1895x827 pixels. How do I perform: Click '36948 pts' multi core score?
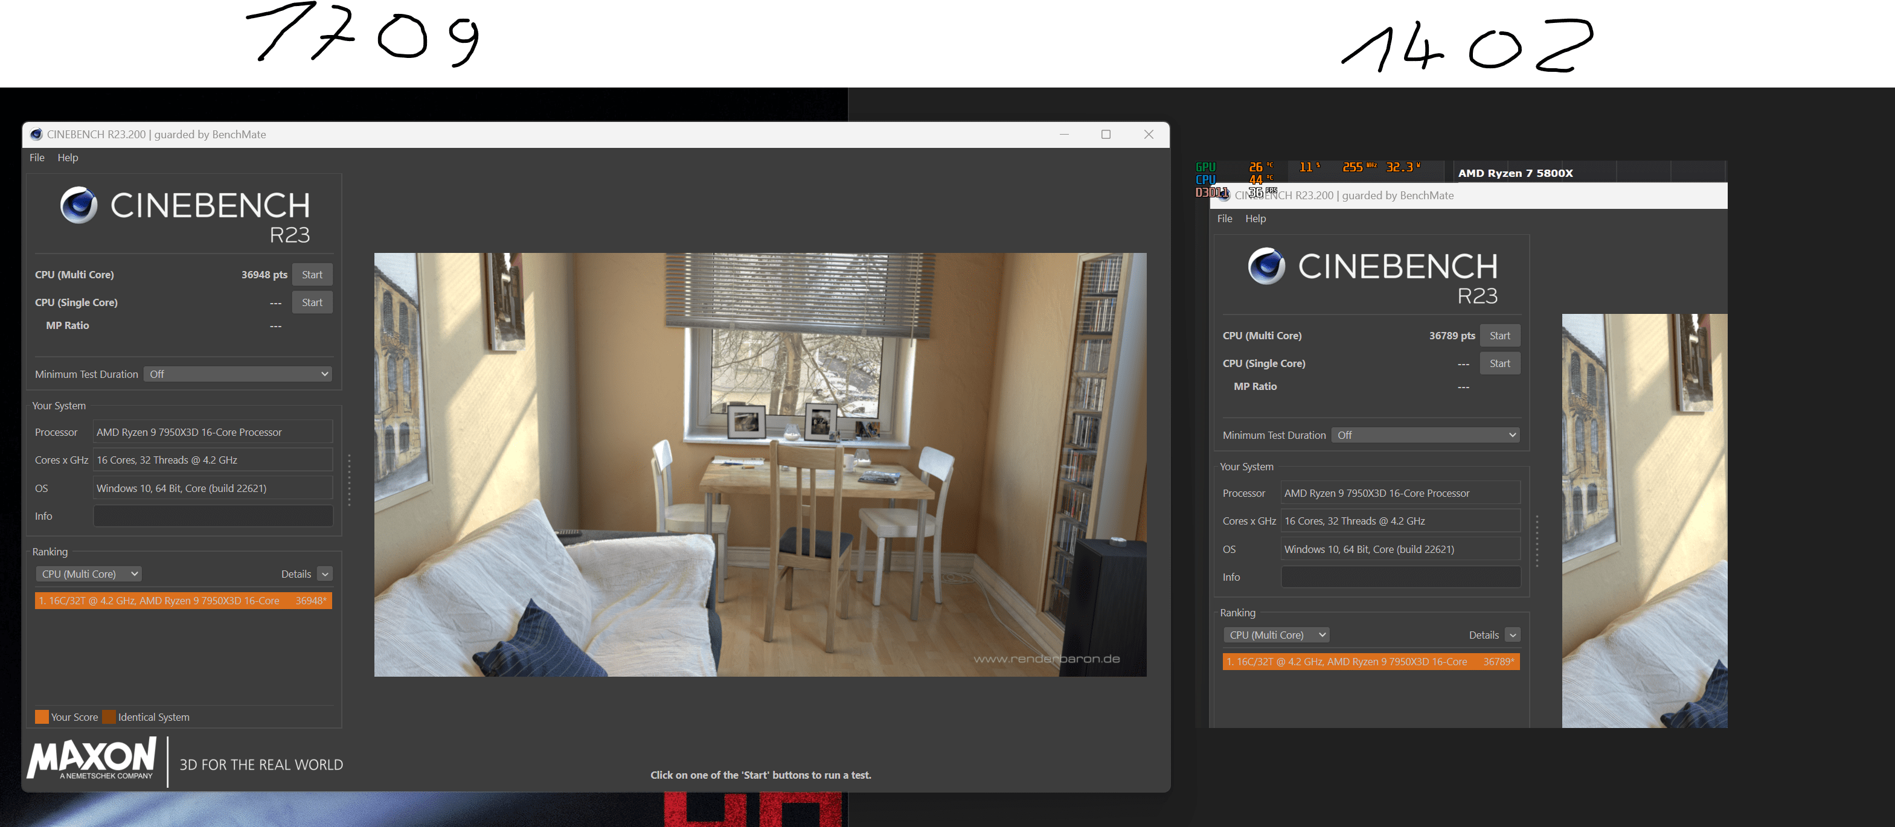coord(264,275)
